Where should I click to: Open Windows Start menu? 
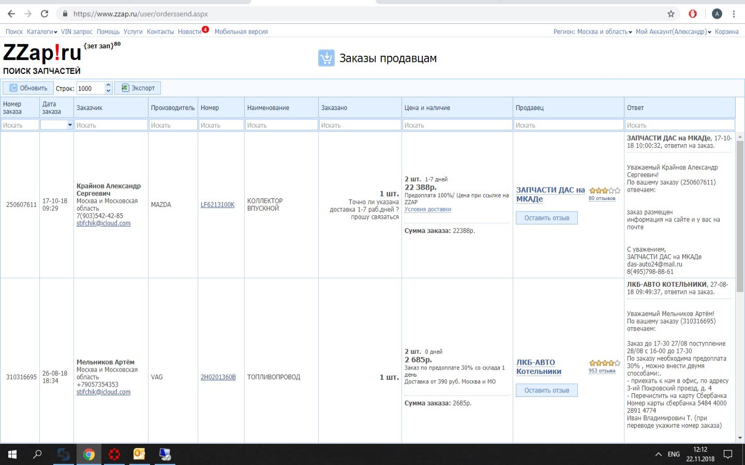point(12,454)
